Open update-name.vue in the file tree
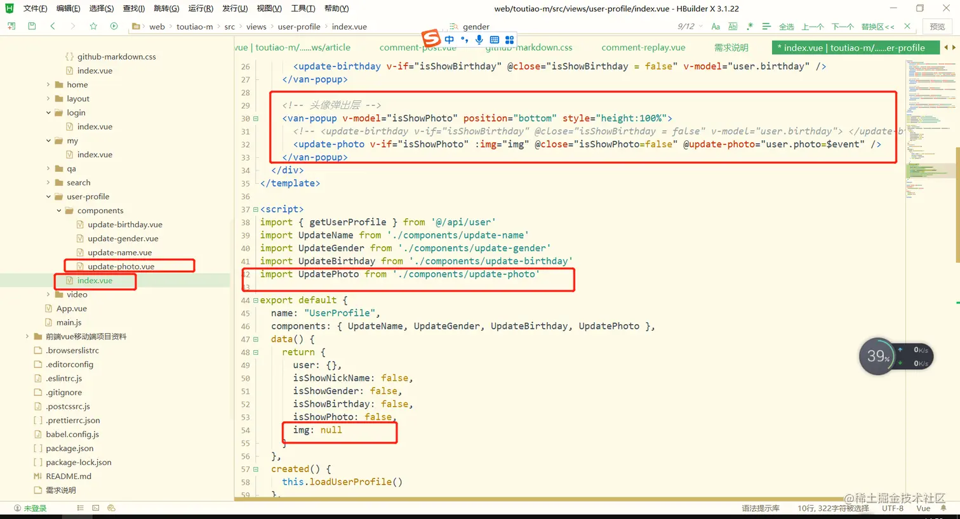This screenshot has height=519, width=960. click(x=120, y=253)
